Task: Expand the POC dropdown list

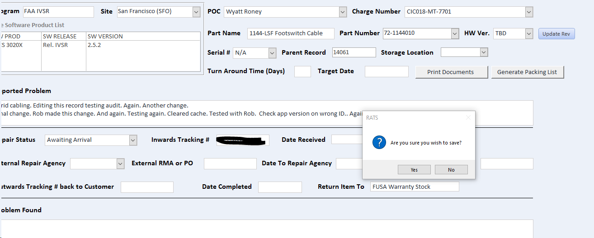Action: click(x=343, y=12)
